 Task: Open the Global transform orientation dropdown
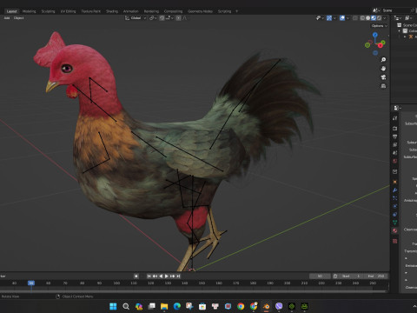click(136, 18)
